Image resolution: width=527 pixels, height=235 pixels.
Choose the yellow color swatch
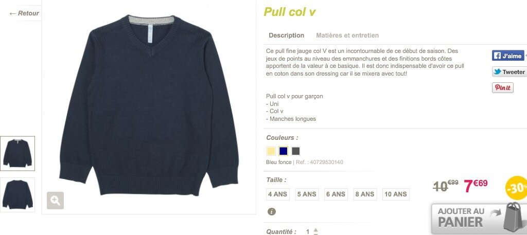tap(271, 151)
